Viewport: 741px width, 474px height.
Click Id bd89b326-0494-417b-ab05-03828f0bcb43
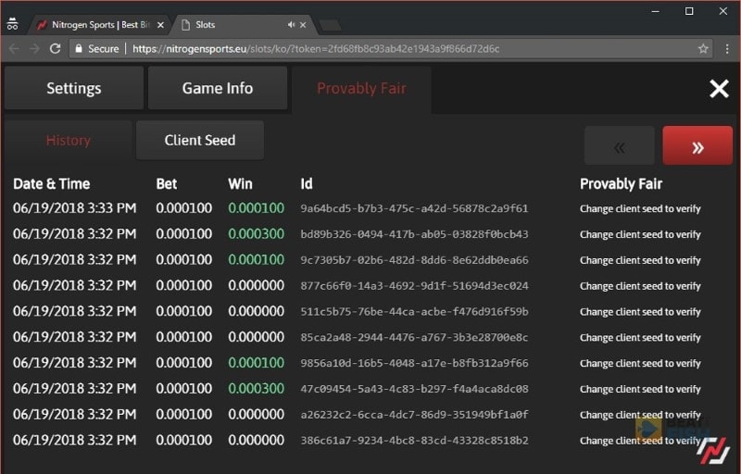coord(414,234)
